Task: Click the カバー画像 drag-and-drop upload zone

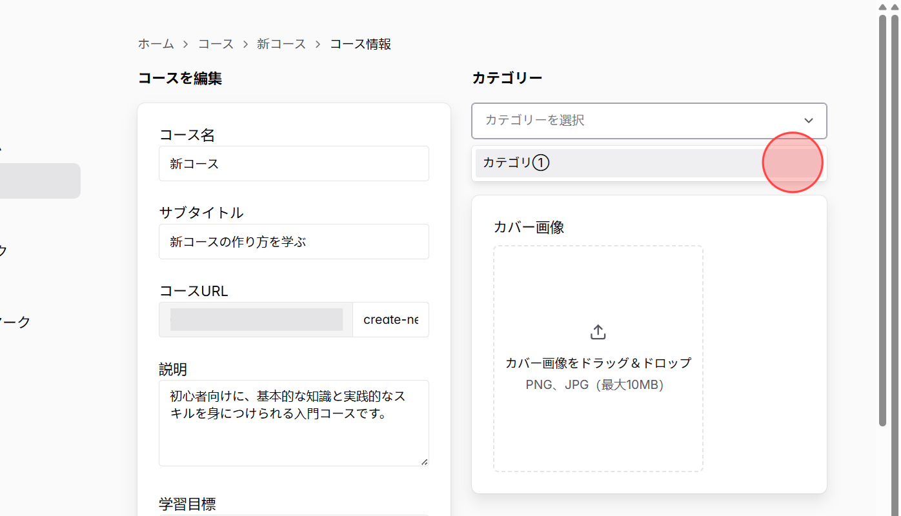Action: click(598, 357)
